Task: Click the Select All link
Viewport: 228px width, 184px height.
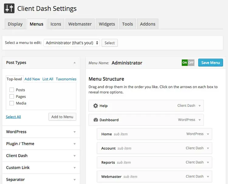Action: (x=13, y=117)
